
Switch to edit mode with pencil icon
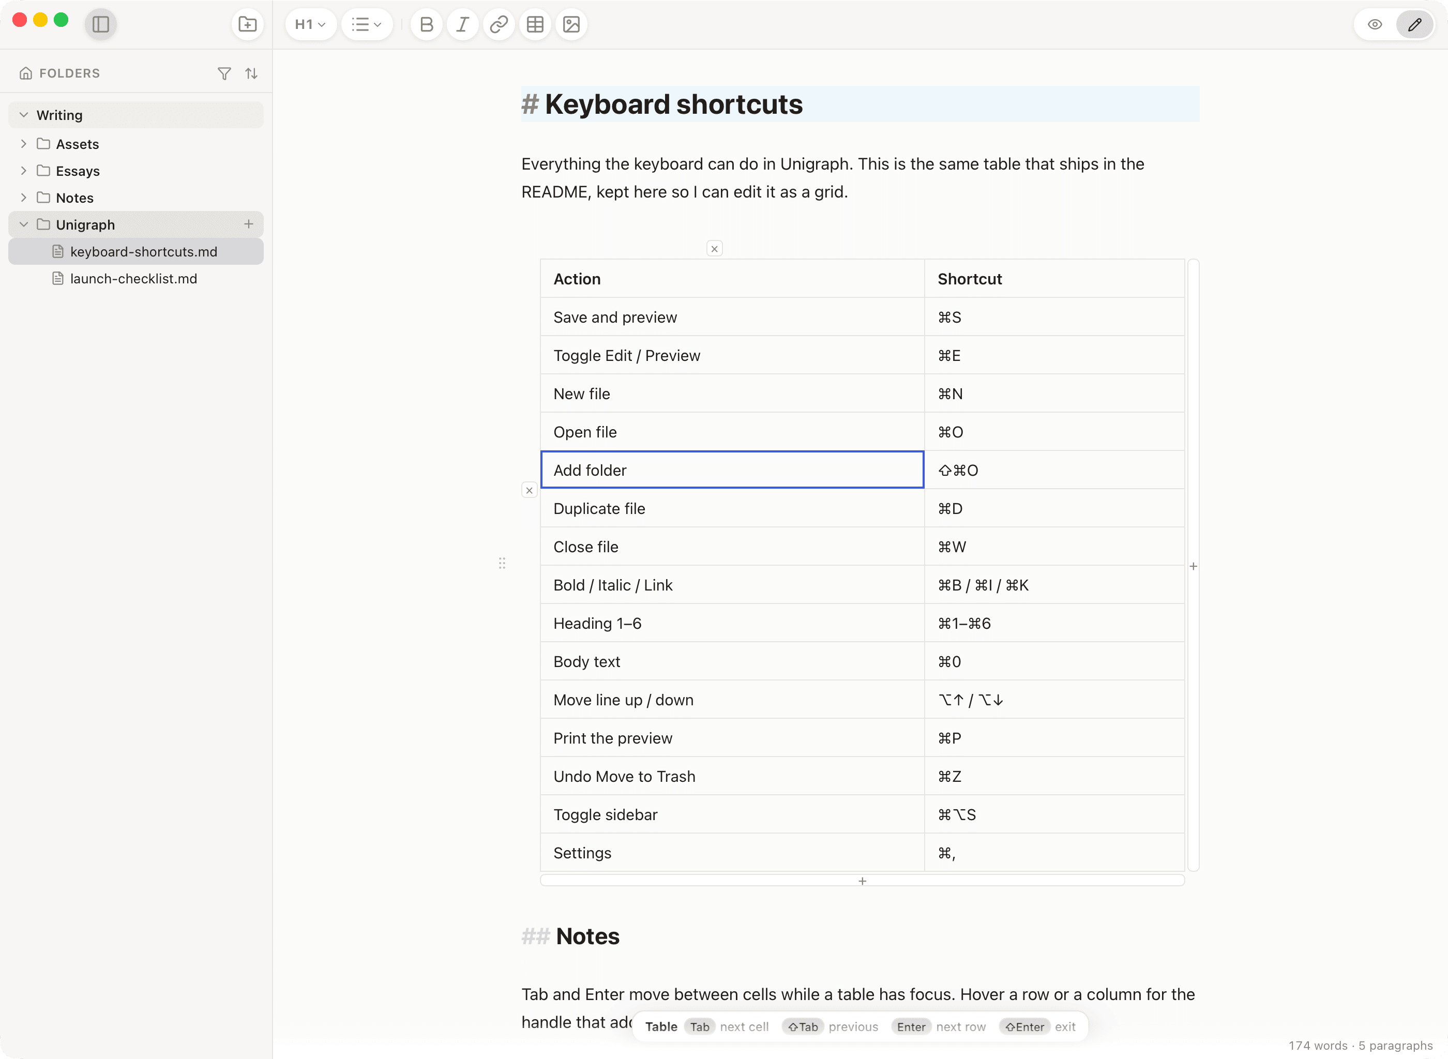[x=1415, y=24]
